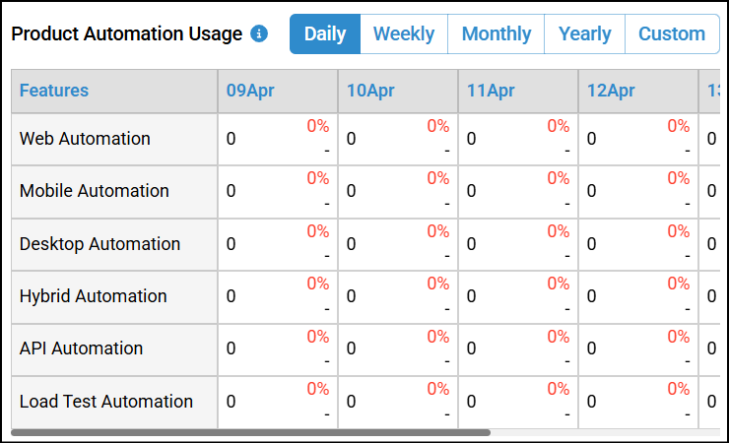Click the Hybrid Automation feature name
729x443 pixels.
point(94,296)
